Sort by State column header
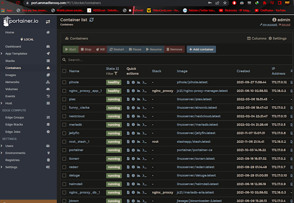This screenshot has height=203, width=294. 112,69
